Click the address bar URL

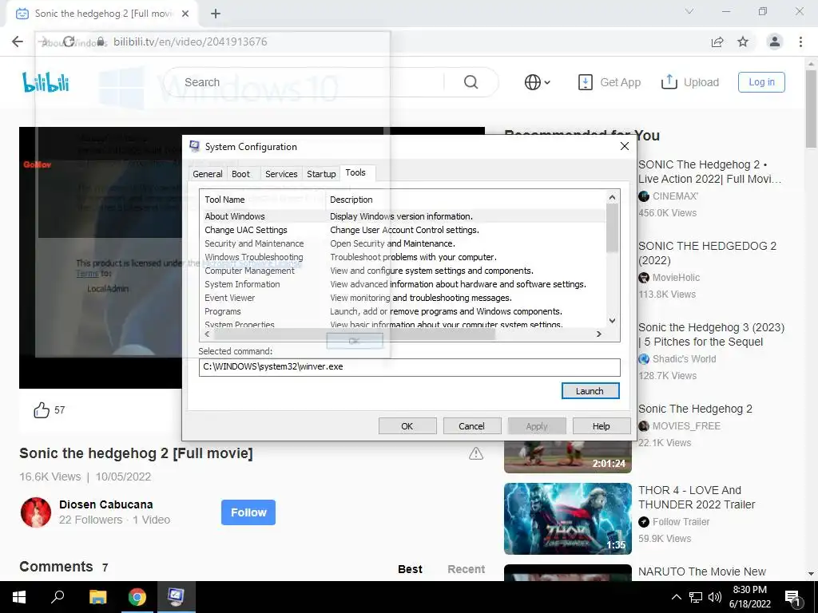tap(190, 42)
